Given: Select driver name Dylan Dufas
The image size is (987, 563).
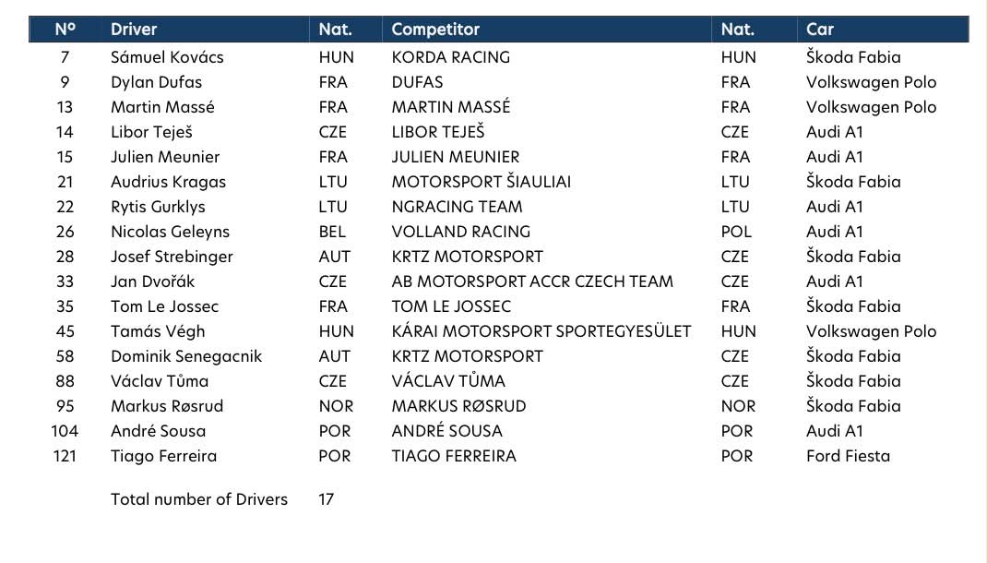Looking at the screenshot, I should point(156,82).
